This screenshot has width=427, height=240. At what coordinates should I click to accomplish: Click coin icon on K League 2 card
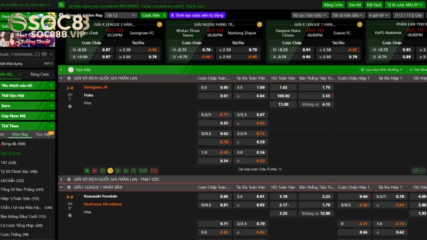[x=160, y=25]
